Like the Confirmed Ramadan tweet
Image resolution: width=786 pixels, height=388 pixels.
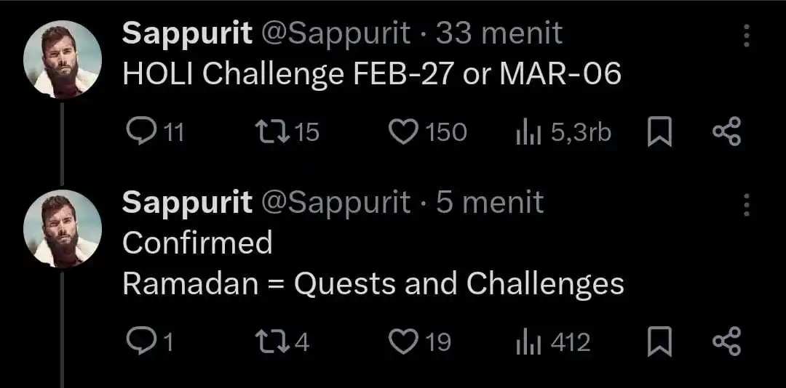point(401,341)
